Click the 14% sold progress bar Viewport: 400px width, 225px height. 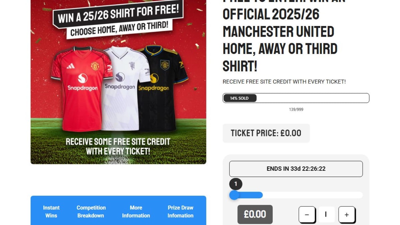[296, 98]
